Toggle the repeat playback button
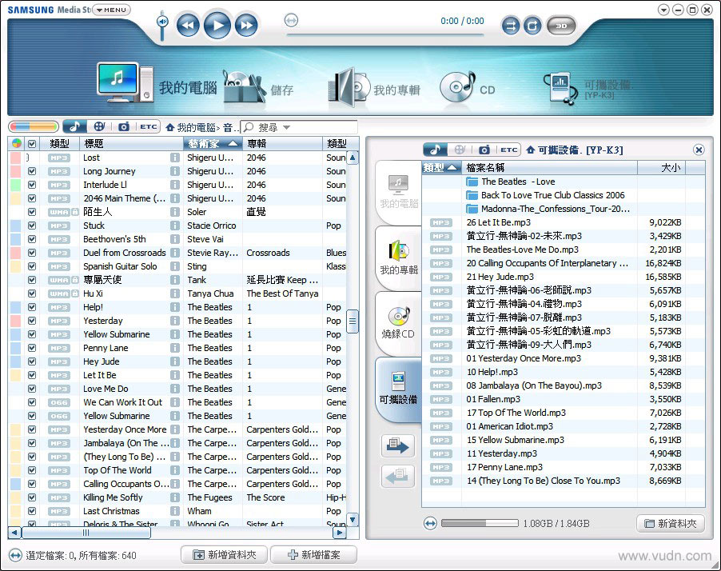The height and width of the screenshot is (571, 721). 532,26
